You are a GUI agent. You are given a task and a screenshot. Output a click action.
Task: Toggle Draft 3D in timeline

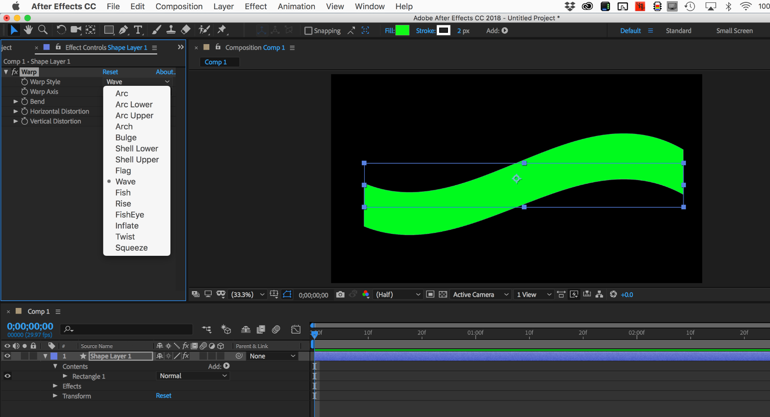click(226, 330)
